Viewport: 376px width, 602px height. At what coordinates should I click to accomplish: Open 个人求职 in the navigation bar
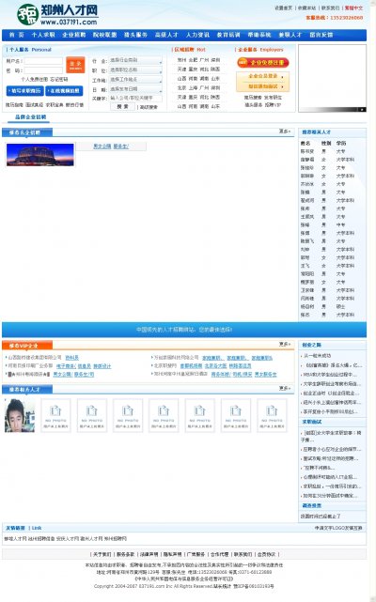(x=43, y=35)
